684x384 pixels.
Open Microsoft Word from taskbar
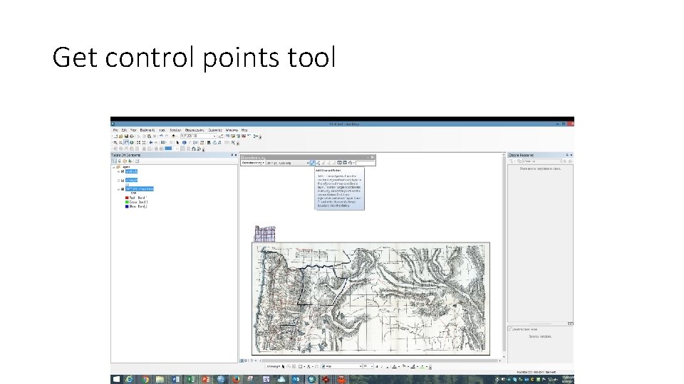[175, 379]
